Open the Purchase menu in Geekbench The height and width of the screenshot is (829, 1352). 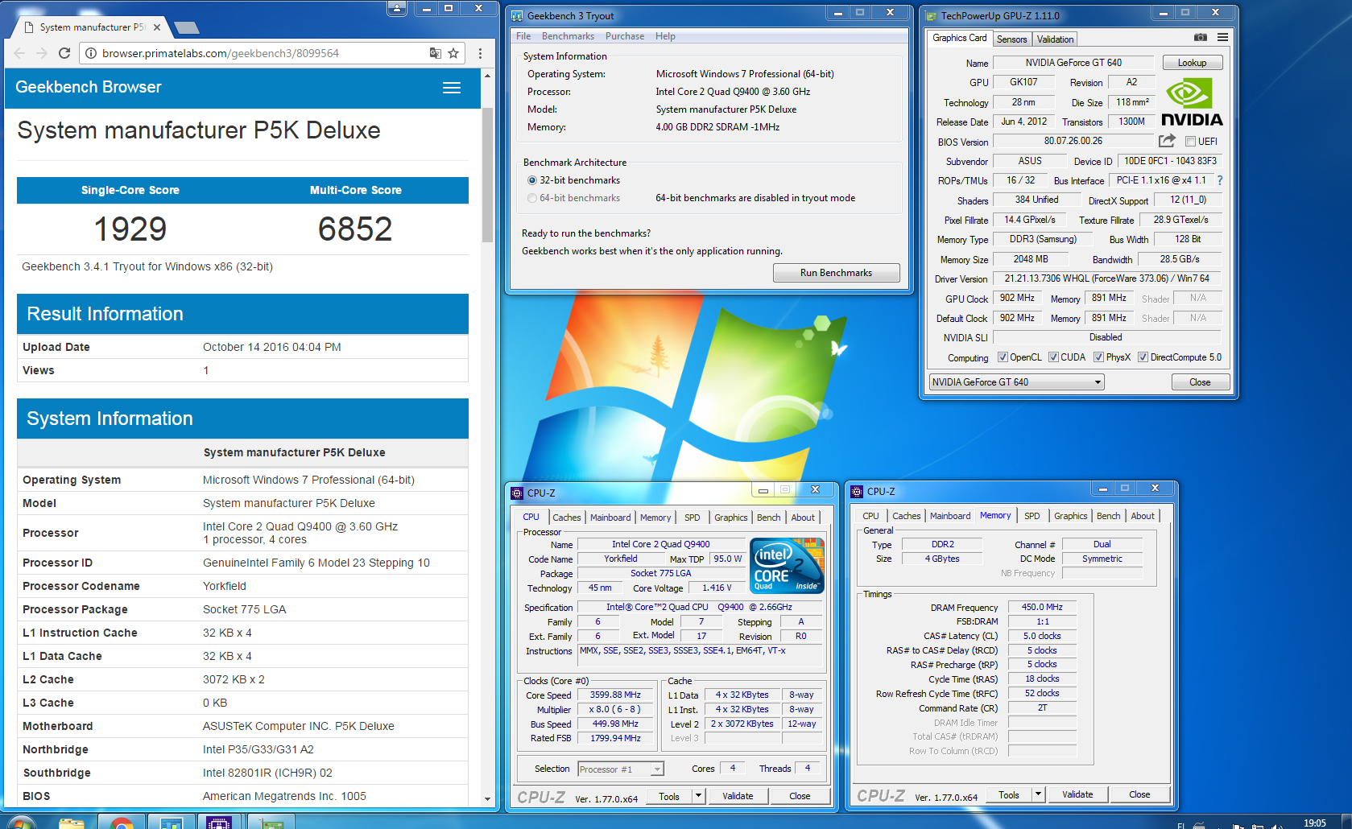pyautogui.click(x=625, y=36)
